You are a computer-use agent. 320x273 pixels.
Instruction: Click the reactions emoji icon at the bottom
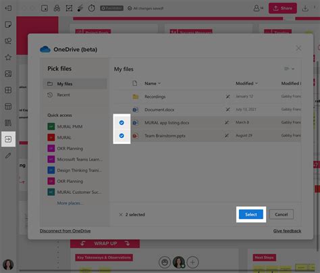point(165,262)
